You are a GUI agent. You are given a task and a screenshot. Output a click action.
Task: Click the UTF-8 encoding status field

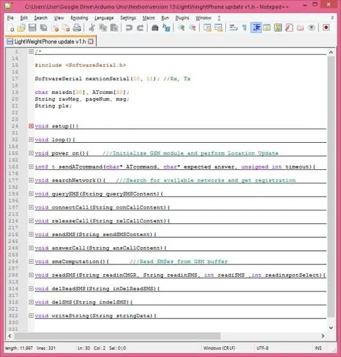tap(263, 348)
